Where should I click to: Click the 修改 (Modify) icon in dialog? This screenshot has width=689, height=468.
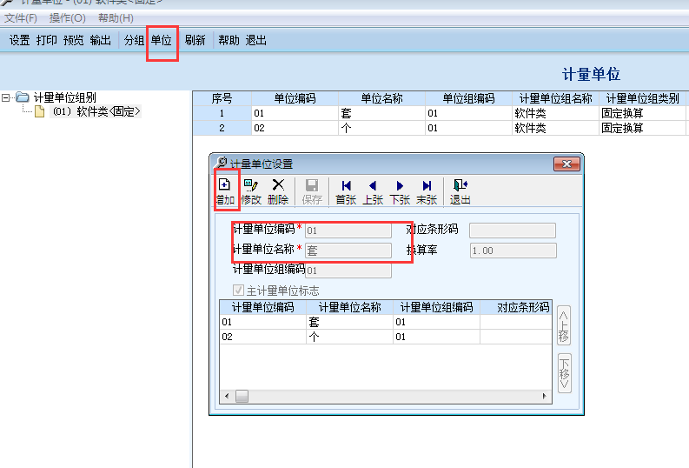(251, 191)
